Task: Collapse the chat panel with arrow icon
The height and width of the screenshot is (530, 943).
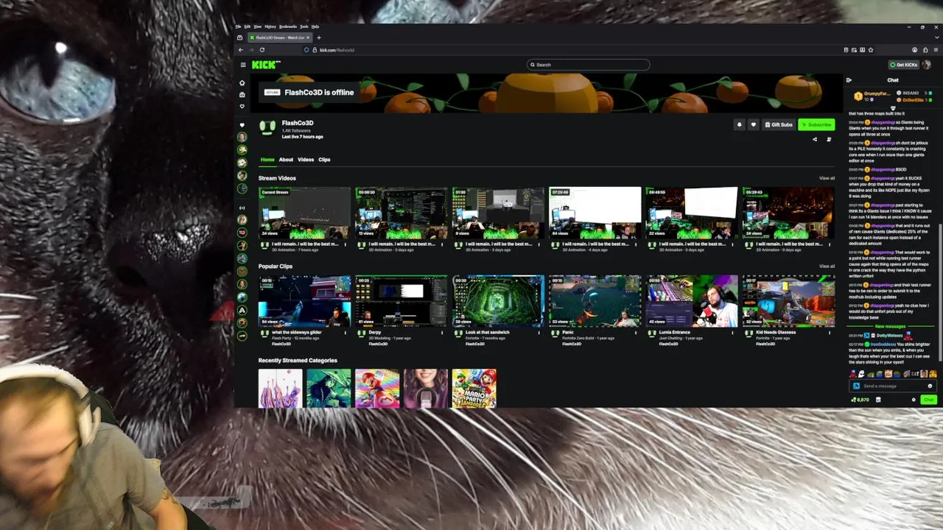Action: click(849, 80)
